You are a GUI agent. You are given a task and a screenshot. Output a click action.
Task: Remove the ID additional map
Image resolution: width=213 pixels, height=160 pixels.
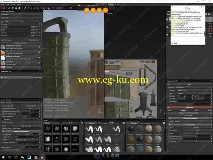pos(39,52)
